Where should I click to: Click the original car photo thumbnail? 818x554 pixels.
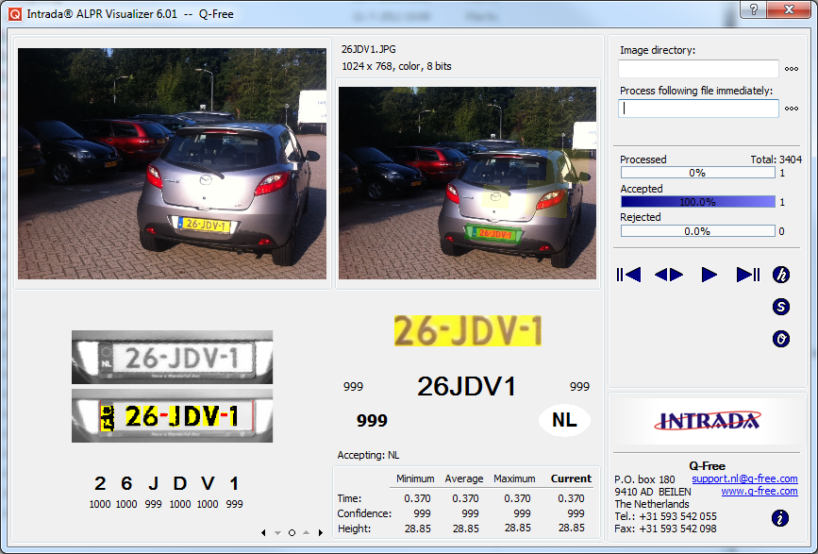tap(173, 164)
